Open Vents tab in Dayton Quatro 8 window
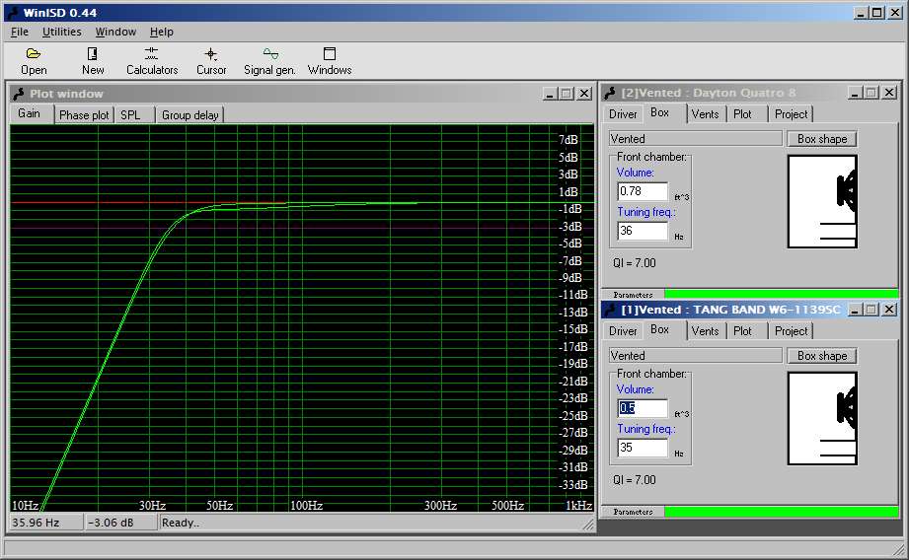The image size is (909, 560). [705, 114]
